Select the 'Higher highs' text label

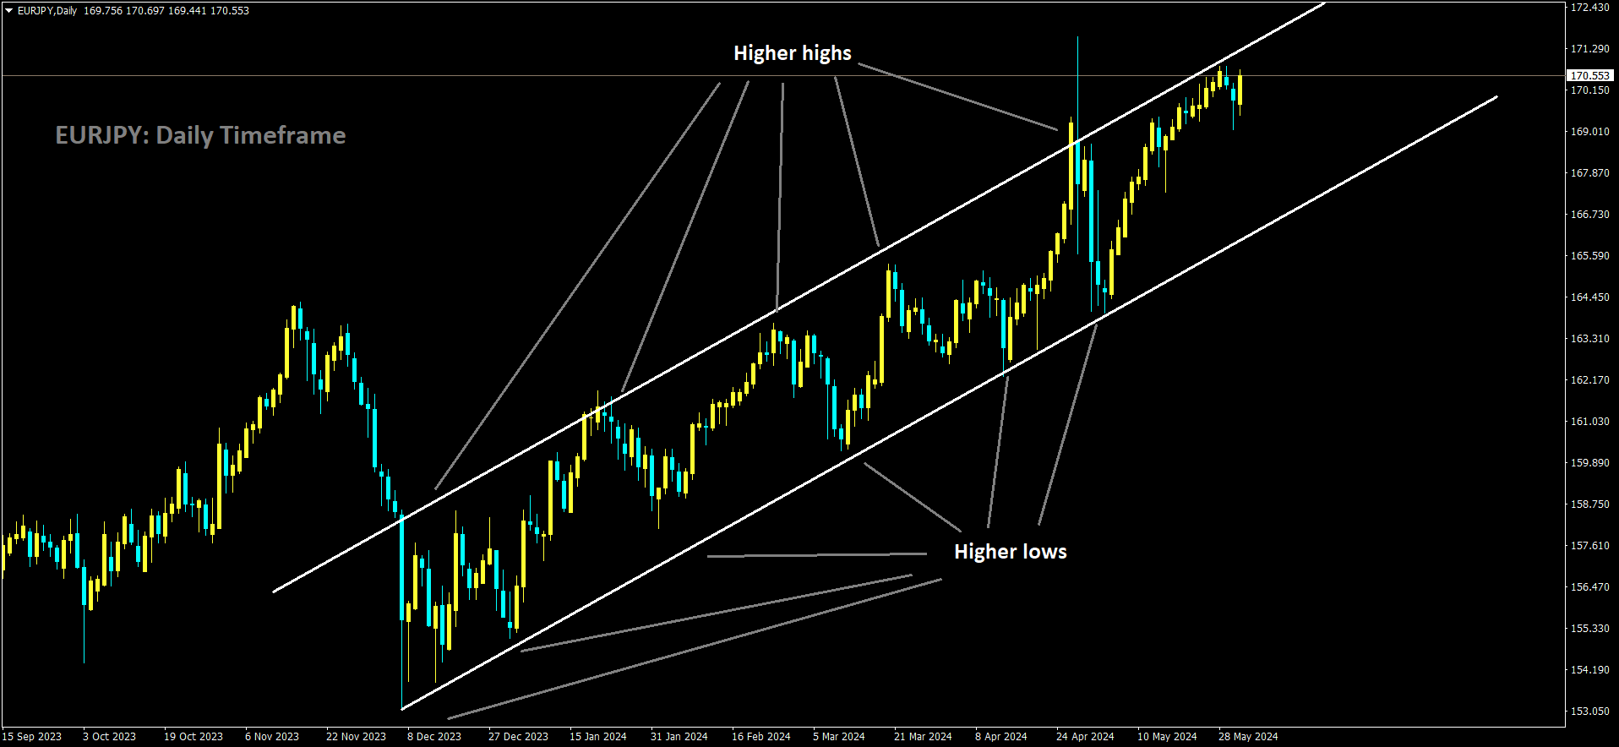click(793, 53)
